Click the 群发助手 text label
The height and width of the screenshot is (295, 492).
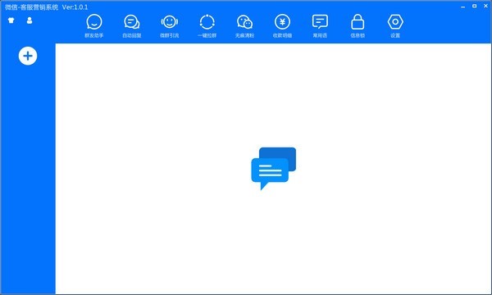(94, 35)
